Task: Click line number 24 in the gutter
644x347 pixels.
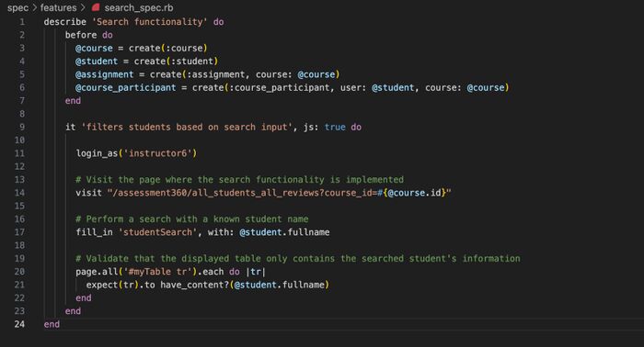Action: (x=19, y=324)
